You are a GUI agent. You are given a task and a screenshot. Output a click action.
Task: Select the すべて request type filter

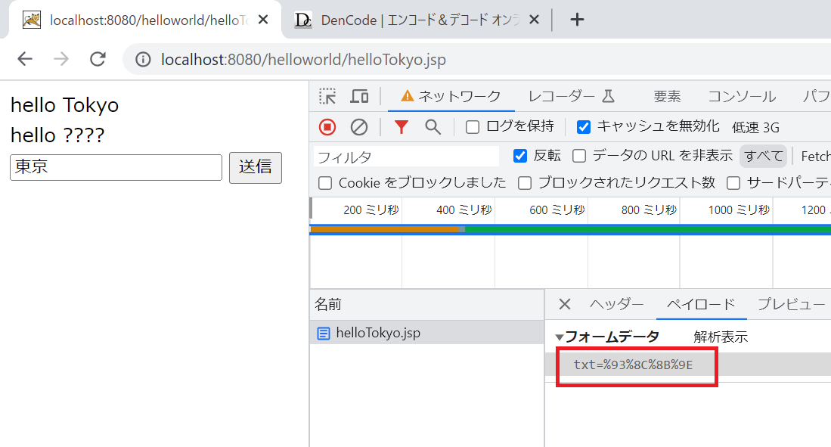coord(763,155)
